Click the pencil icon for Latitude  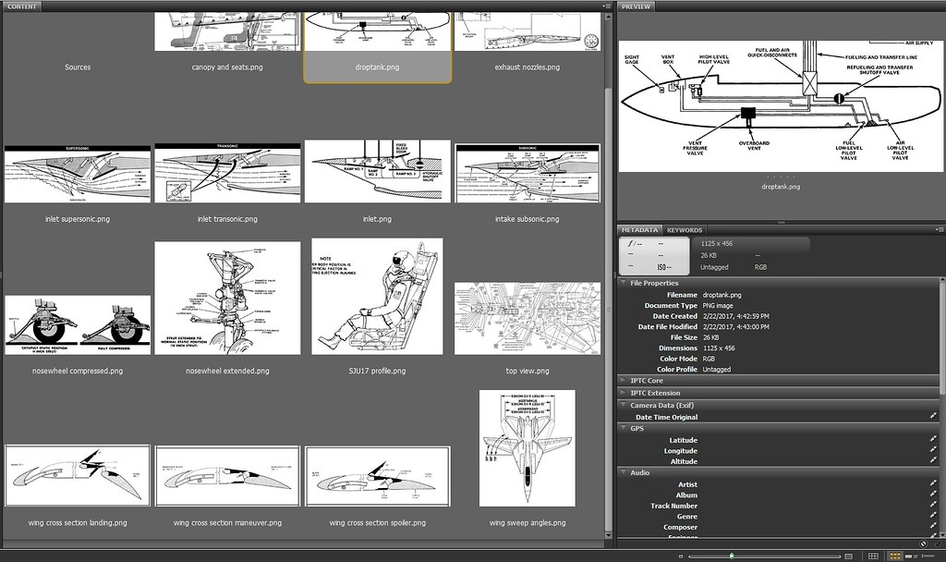point(933,440)
